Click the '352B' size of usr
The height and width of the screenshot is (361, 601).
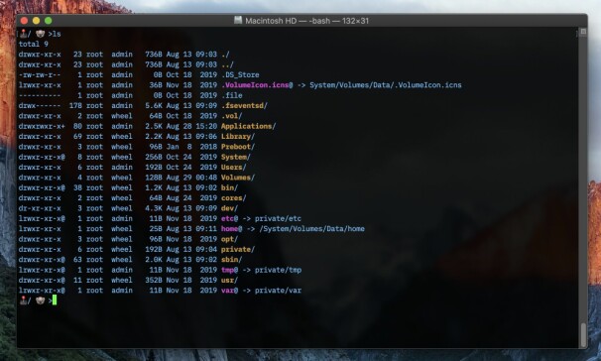[x=154, y=280]
